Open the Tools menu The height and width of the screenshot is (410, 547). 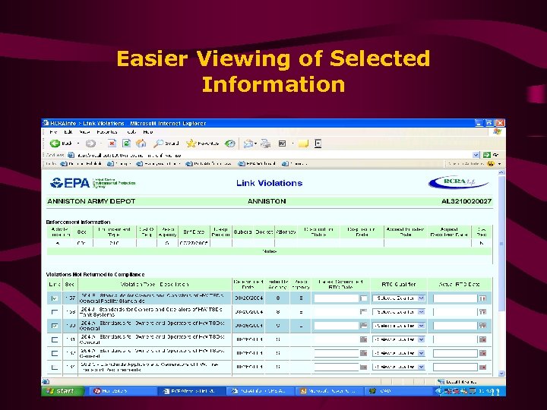[131, 132]
